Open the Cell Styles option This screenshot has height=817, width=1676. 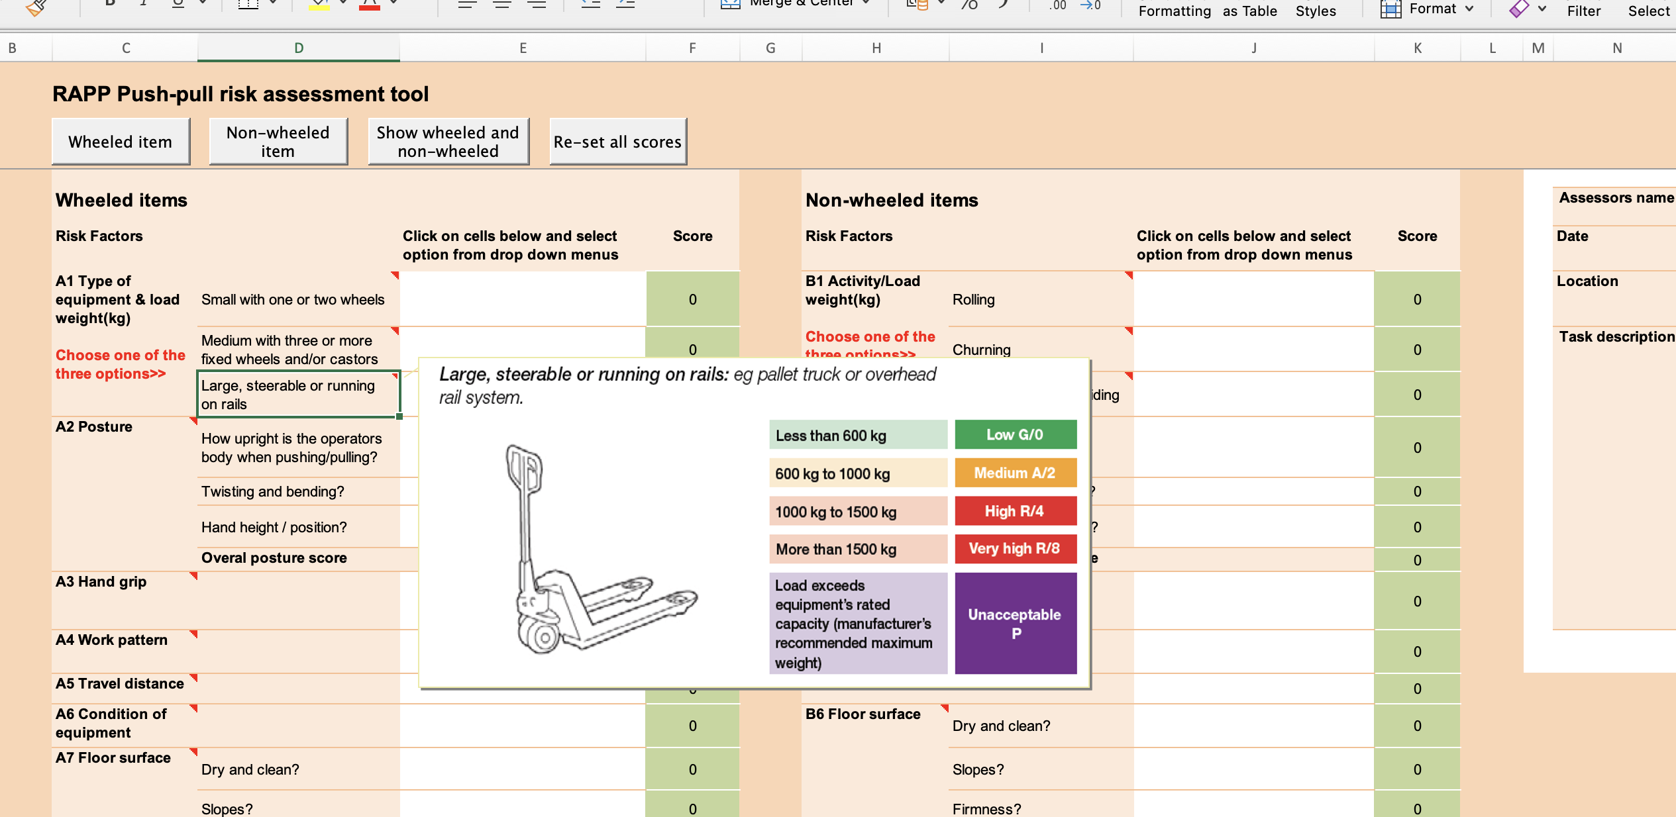1316,11
